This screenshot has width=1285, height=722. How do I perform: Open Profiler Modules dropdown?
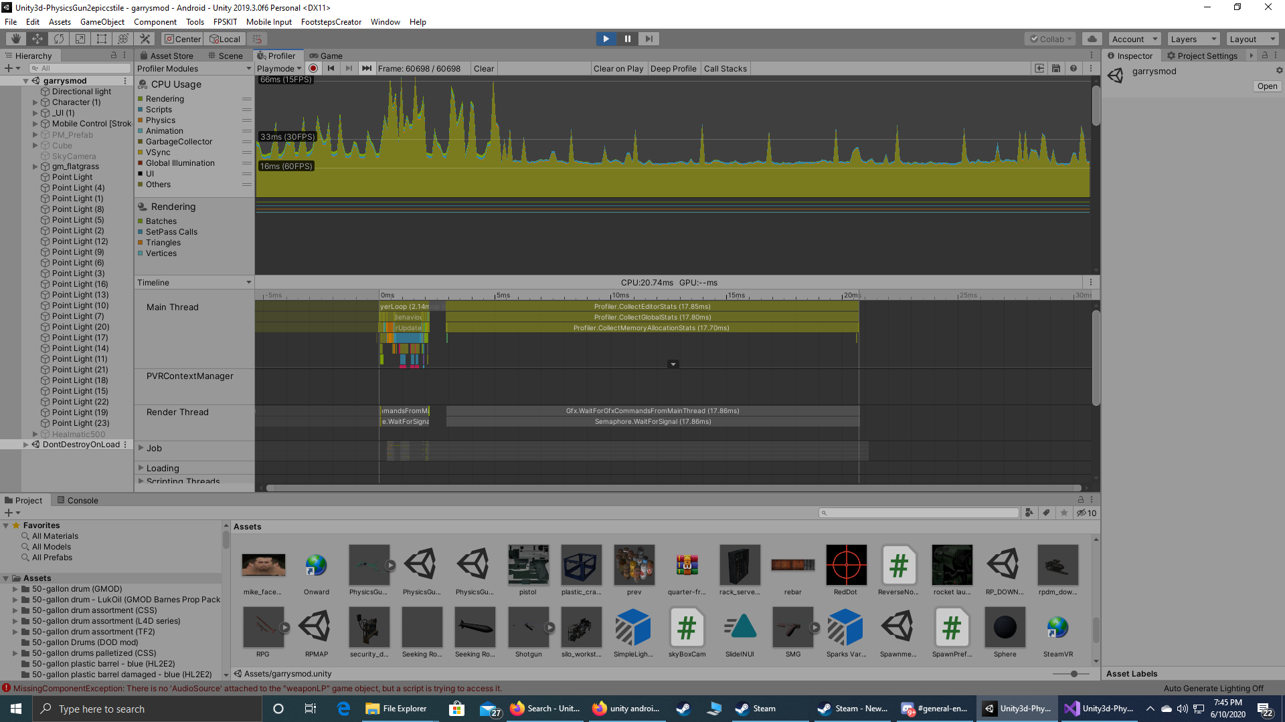point(194,68)
